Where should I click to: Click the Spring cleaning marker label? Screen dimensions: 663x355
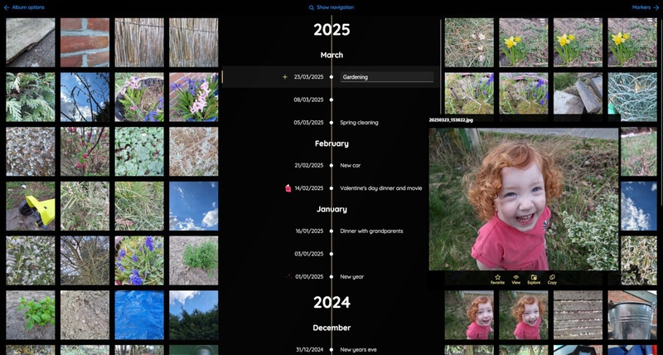(359, 123)
